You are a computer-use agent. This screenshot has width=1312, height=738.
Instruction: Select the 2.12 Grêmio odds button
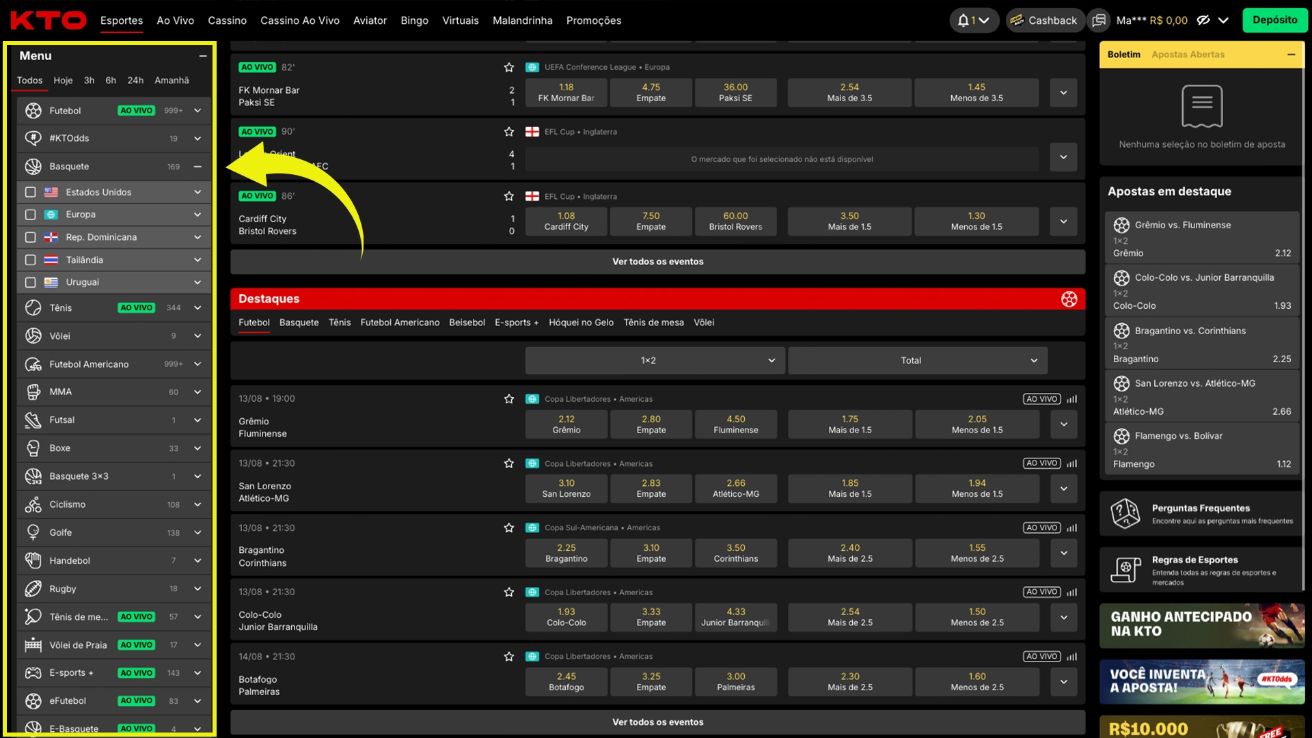coord(566,424)
